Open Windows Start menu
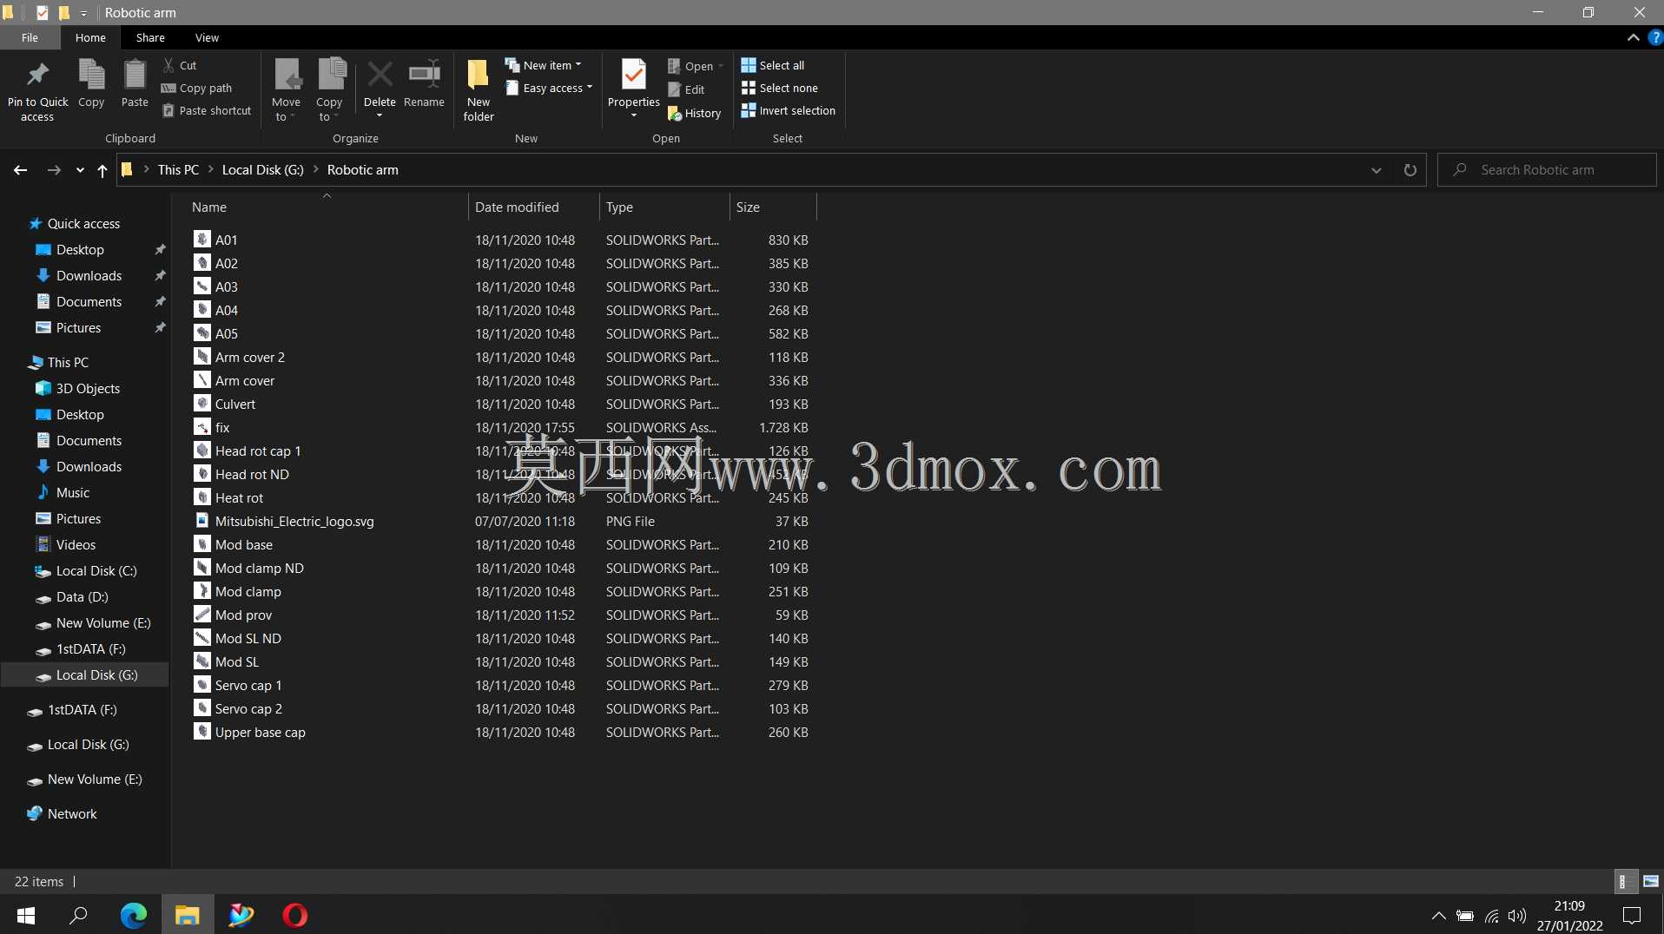1664x934 pixels. click(26, 915)
